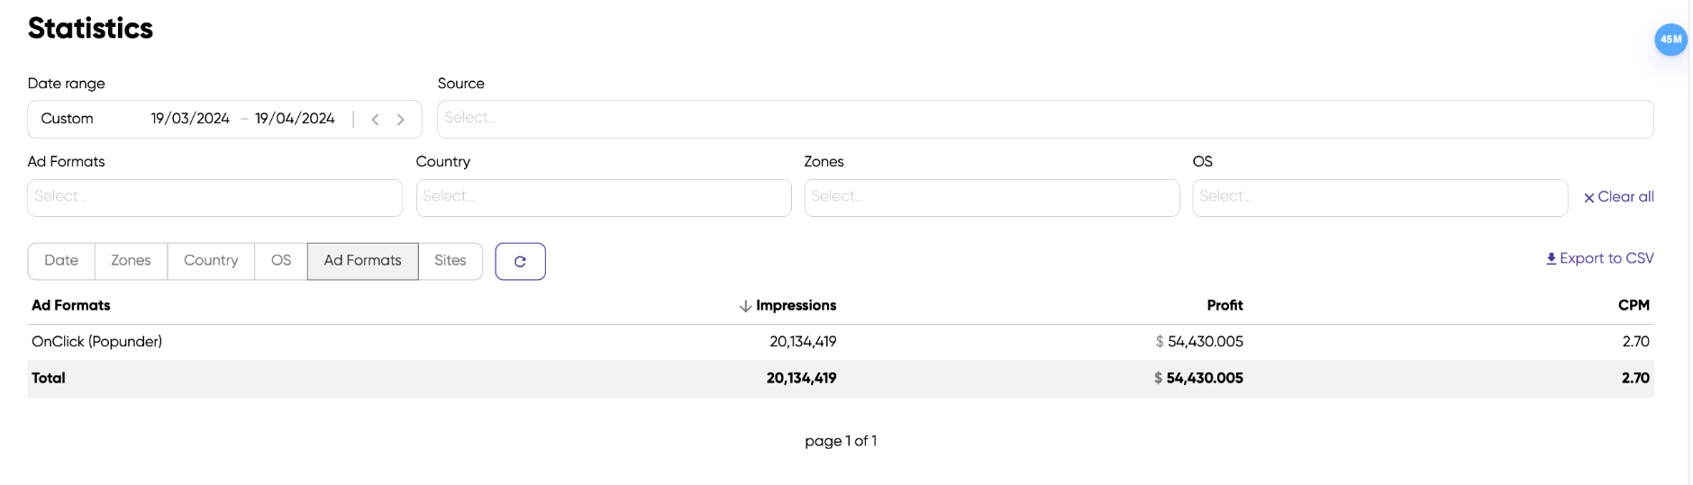The height and width of the screenshot is (485, 1693).
Task: Open the Ad Formats filter dropdown
Action: (214, 197)
